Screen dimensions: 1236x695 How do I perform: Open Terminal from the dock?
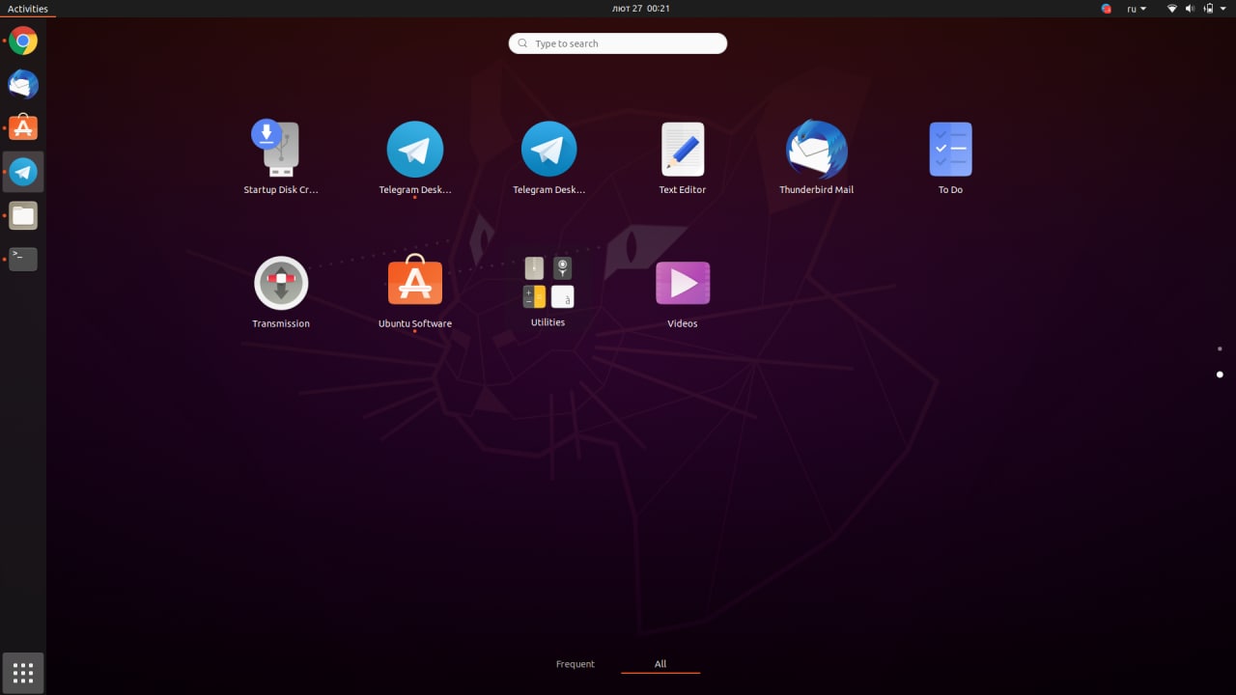click(23, 259)
